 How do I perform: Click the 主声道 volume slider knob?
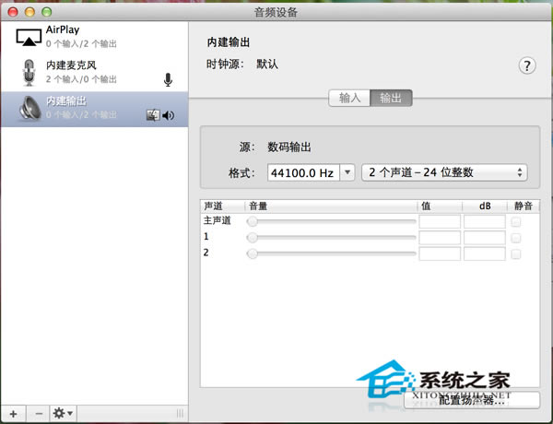click(x=253, y=222)
